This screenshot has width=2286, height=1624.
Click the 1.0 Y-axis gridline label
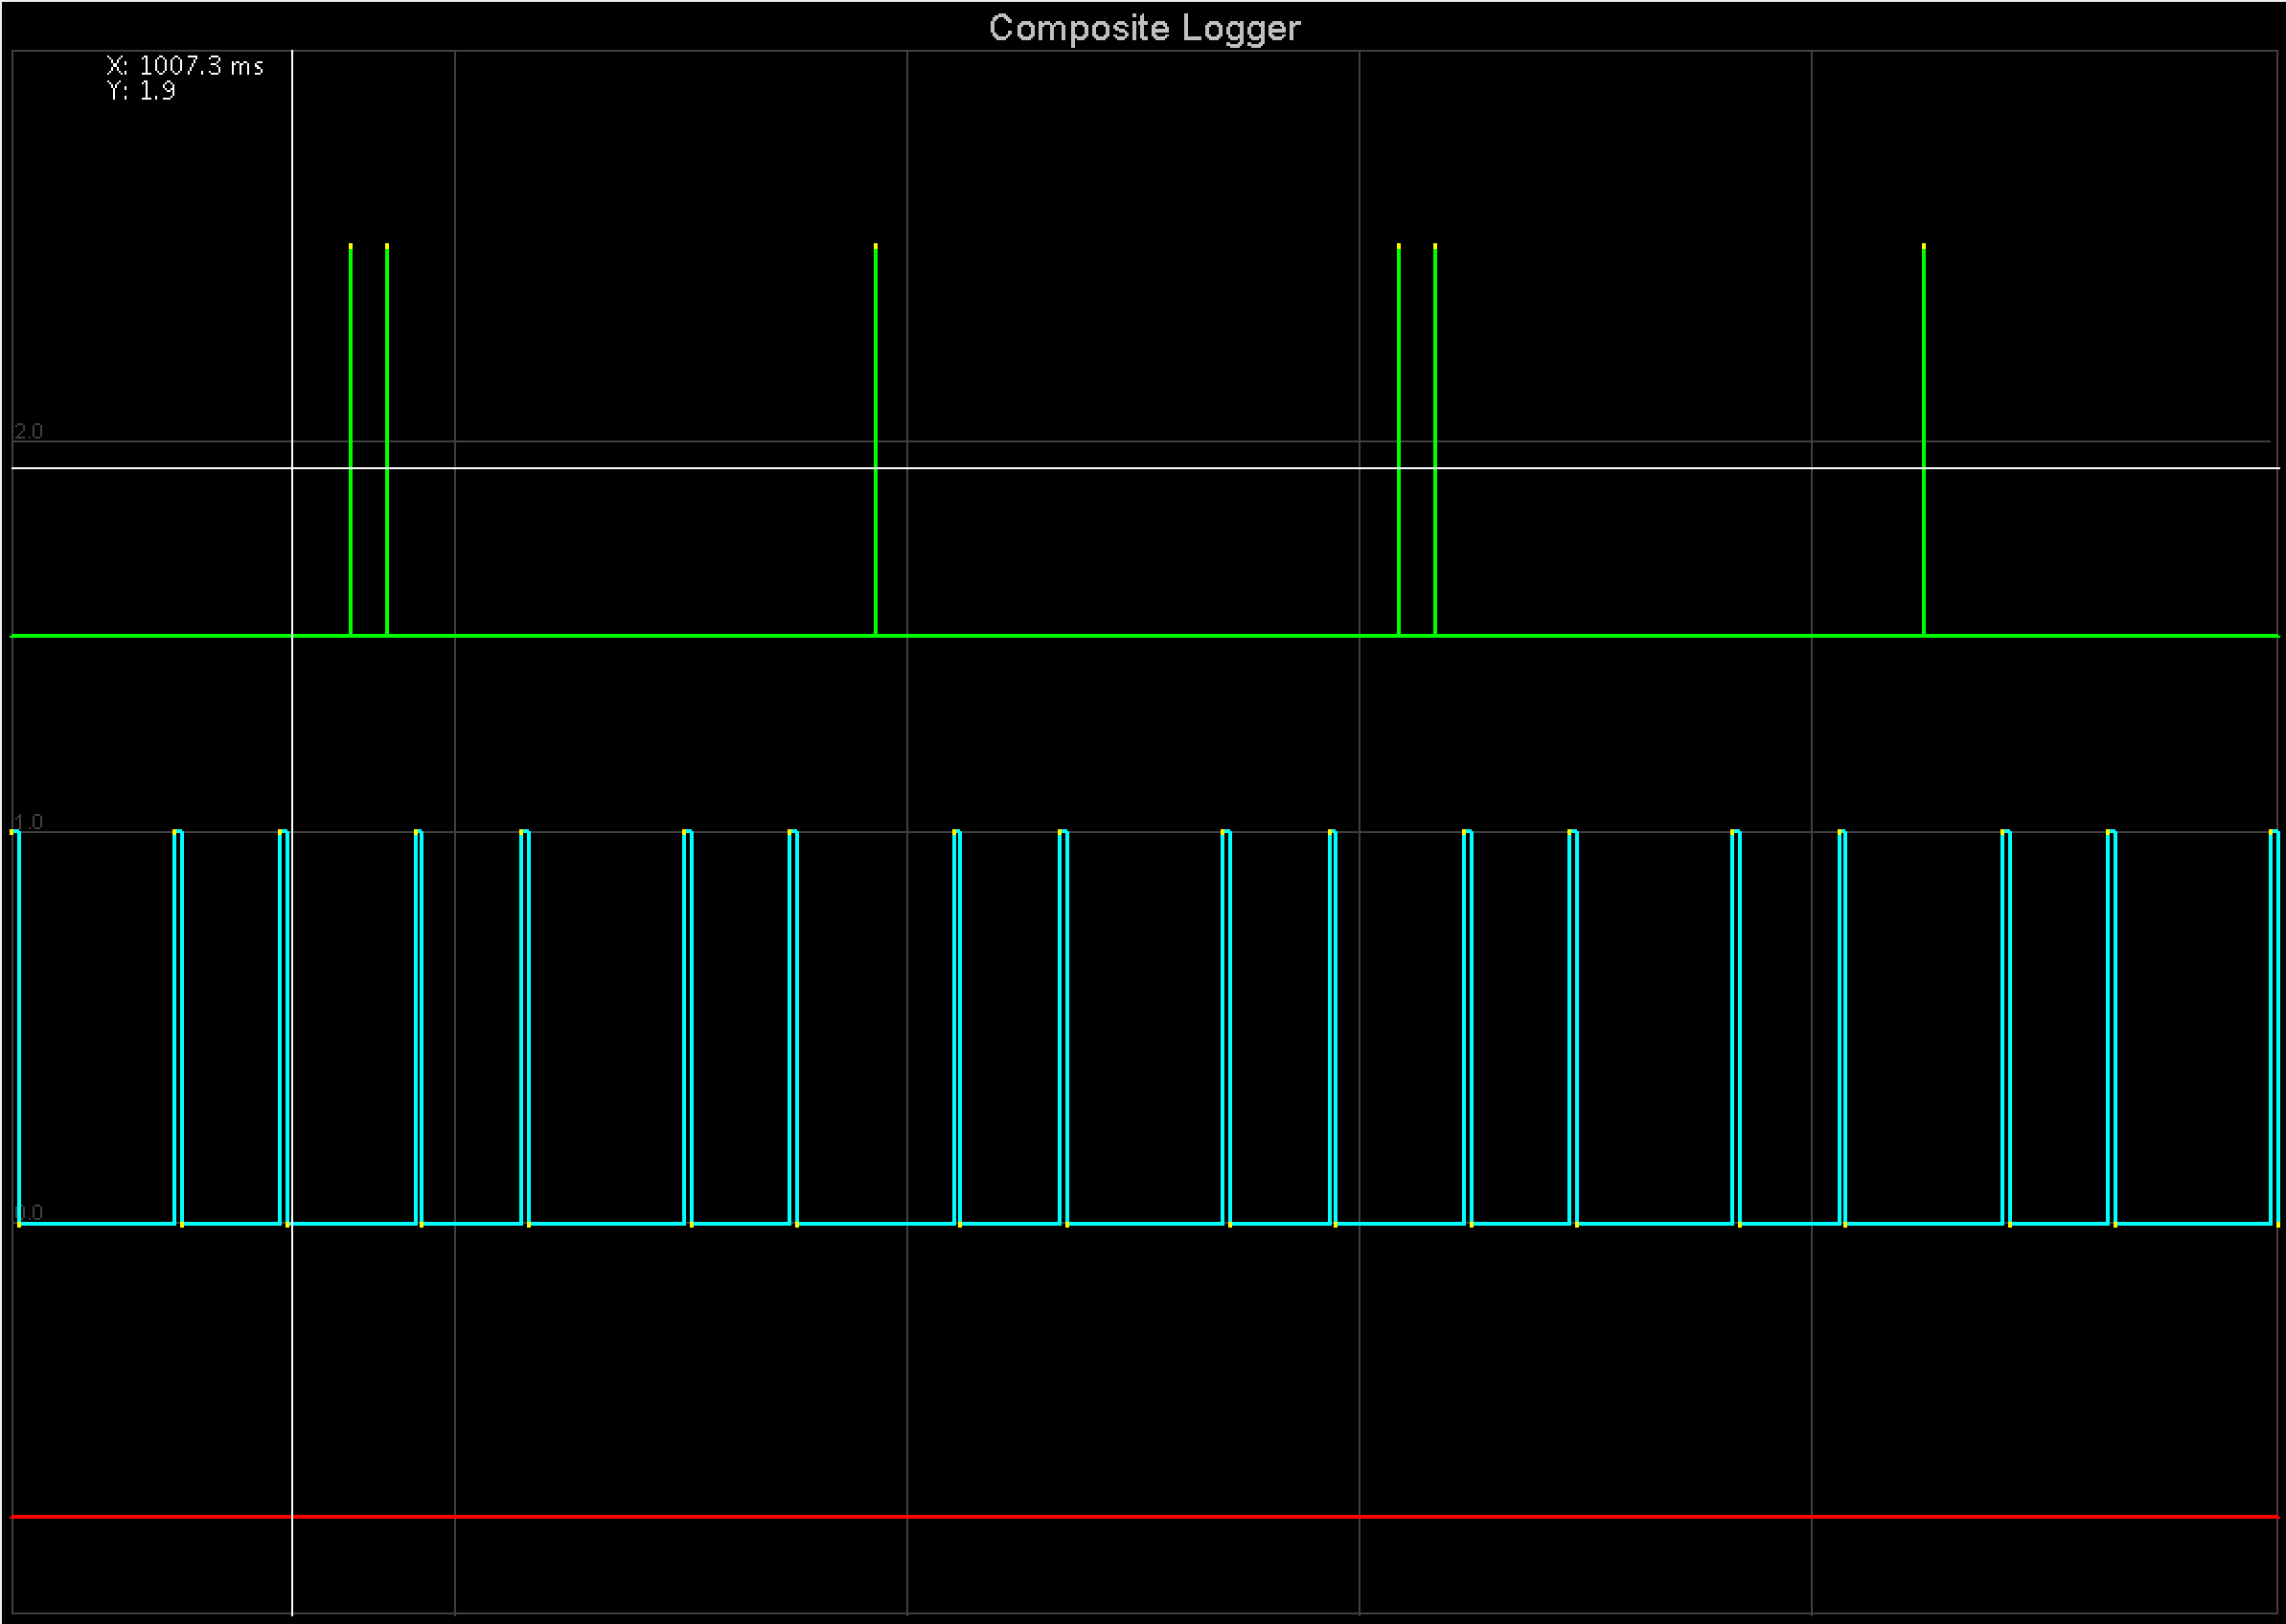coord(28,822)
